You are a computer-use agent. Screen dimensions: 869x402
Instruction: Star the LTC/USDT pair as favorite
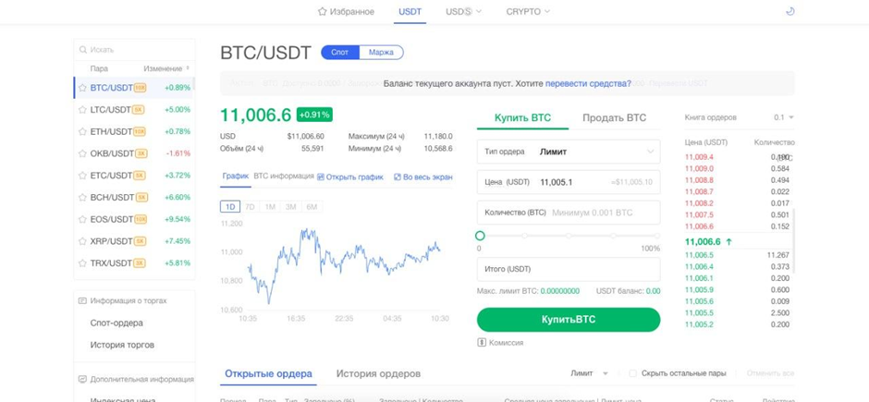pyautogui.click(x=83, y=110)
